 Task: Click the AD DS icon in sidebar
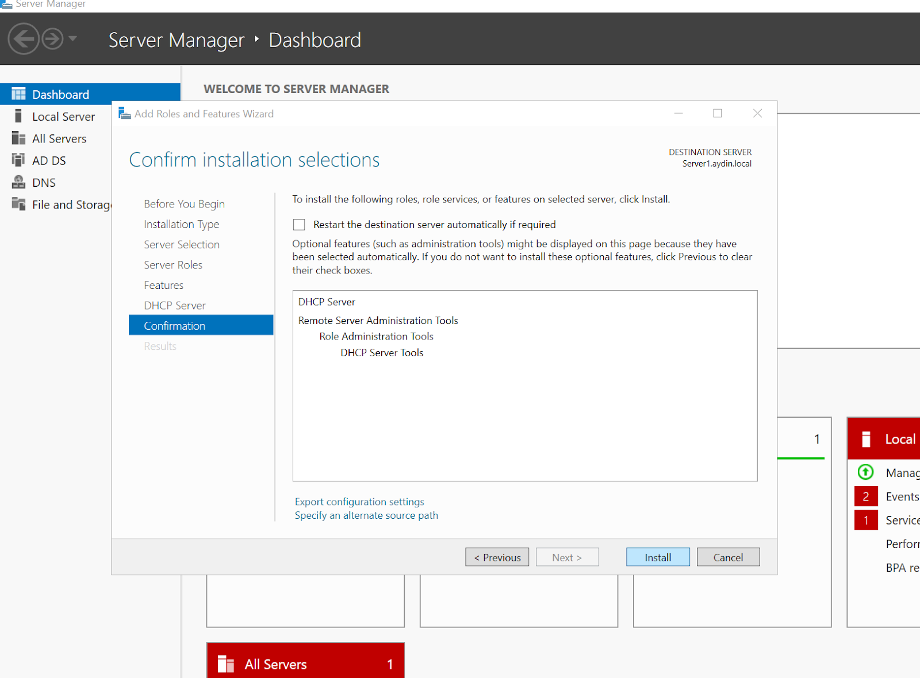coord(18,160)
